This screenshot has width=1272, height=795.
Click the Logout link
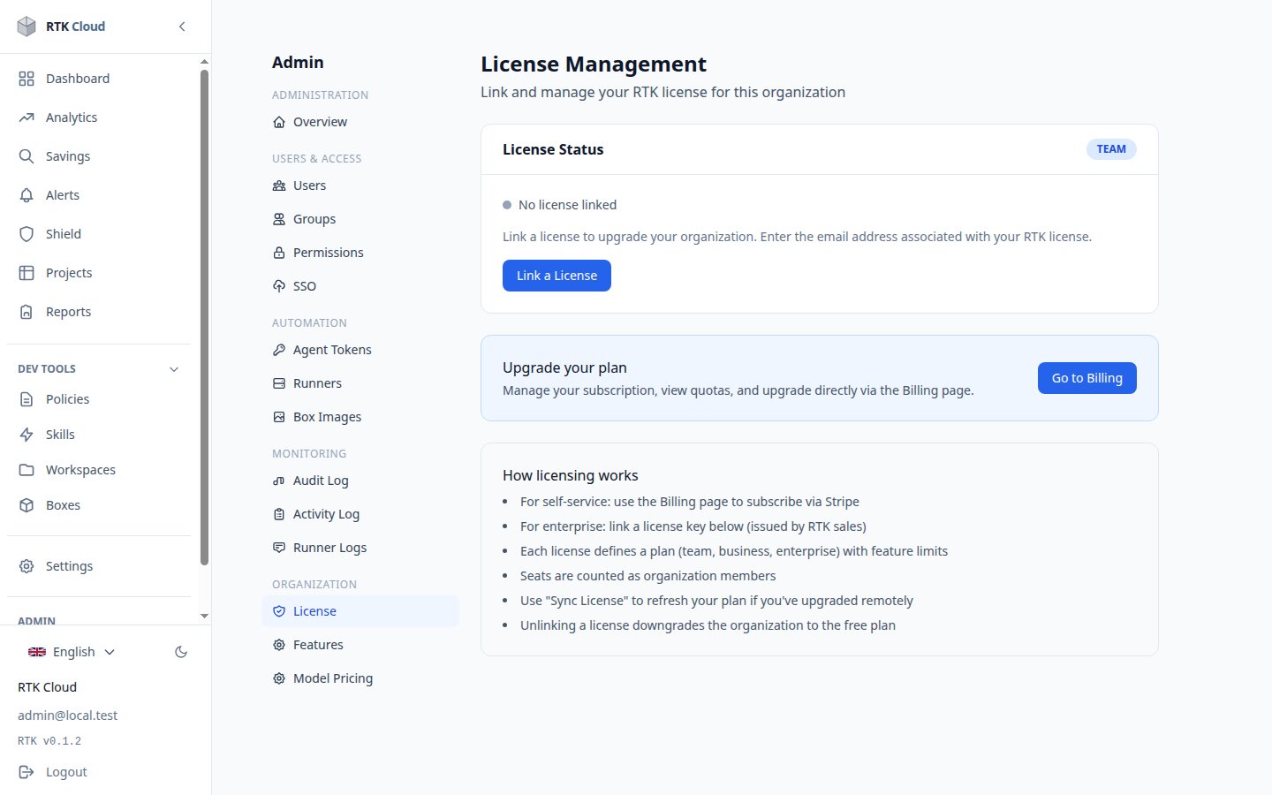pyautogui.click(x=66, y=772)
